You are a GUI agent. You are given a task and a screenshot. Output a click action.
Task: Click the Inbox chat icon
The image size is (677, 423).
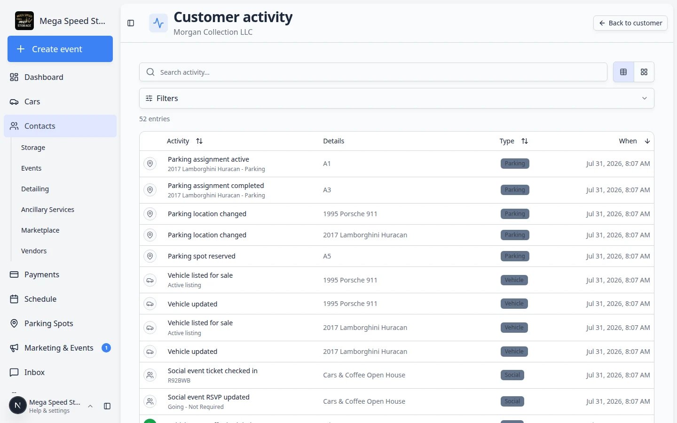pos(14,372)
